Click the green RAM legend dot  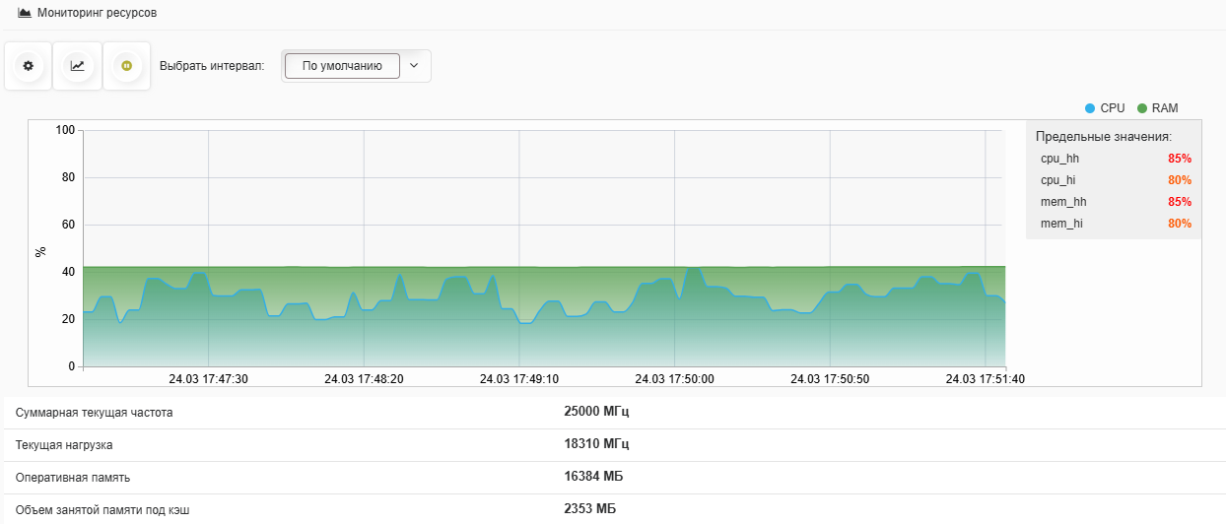(1142, 108)
